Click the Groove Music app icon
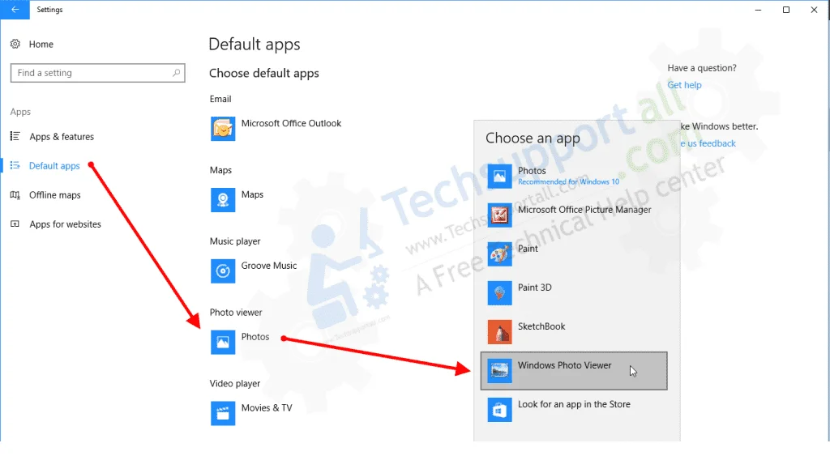Screen dimensions: 830x473 [223, 271]
